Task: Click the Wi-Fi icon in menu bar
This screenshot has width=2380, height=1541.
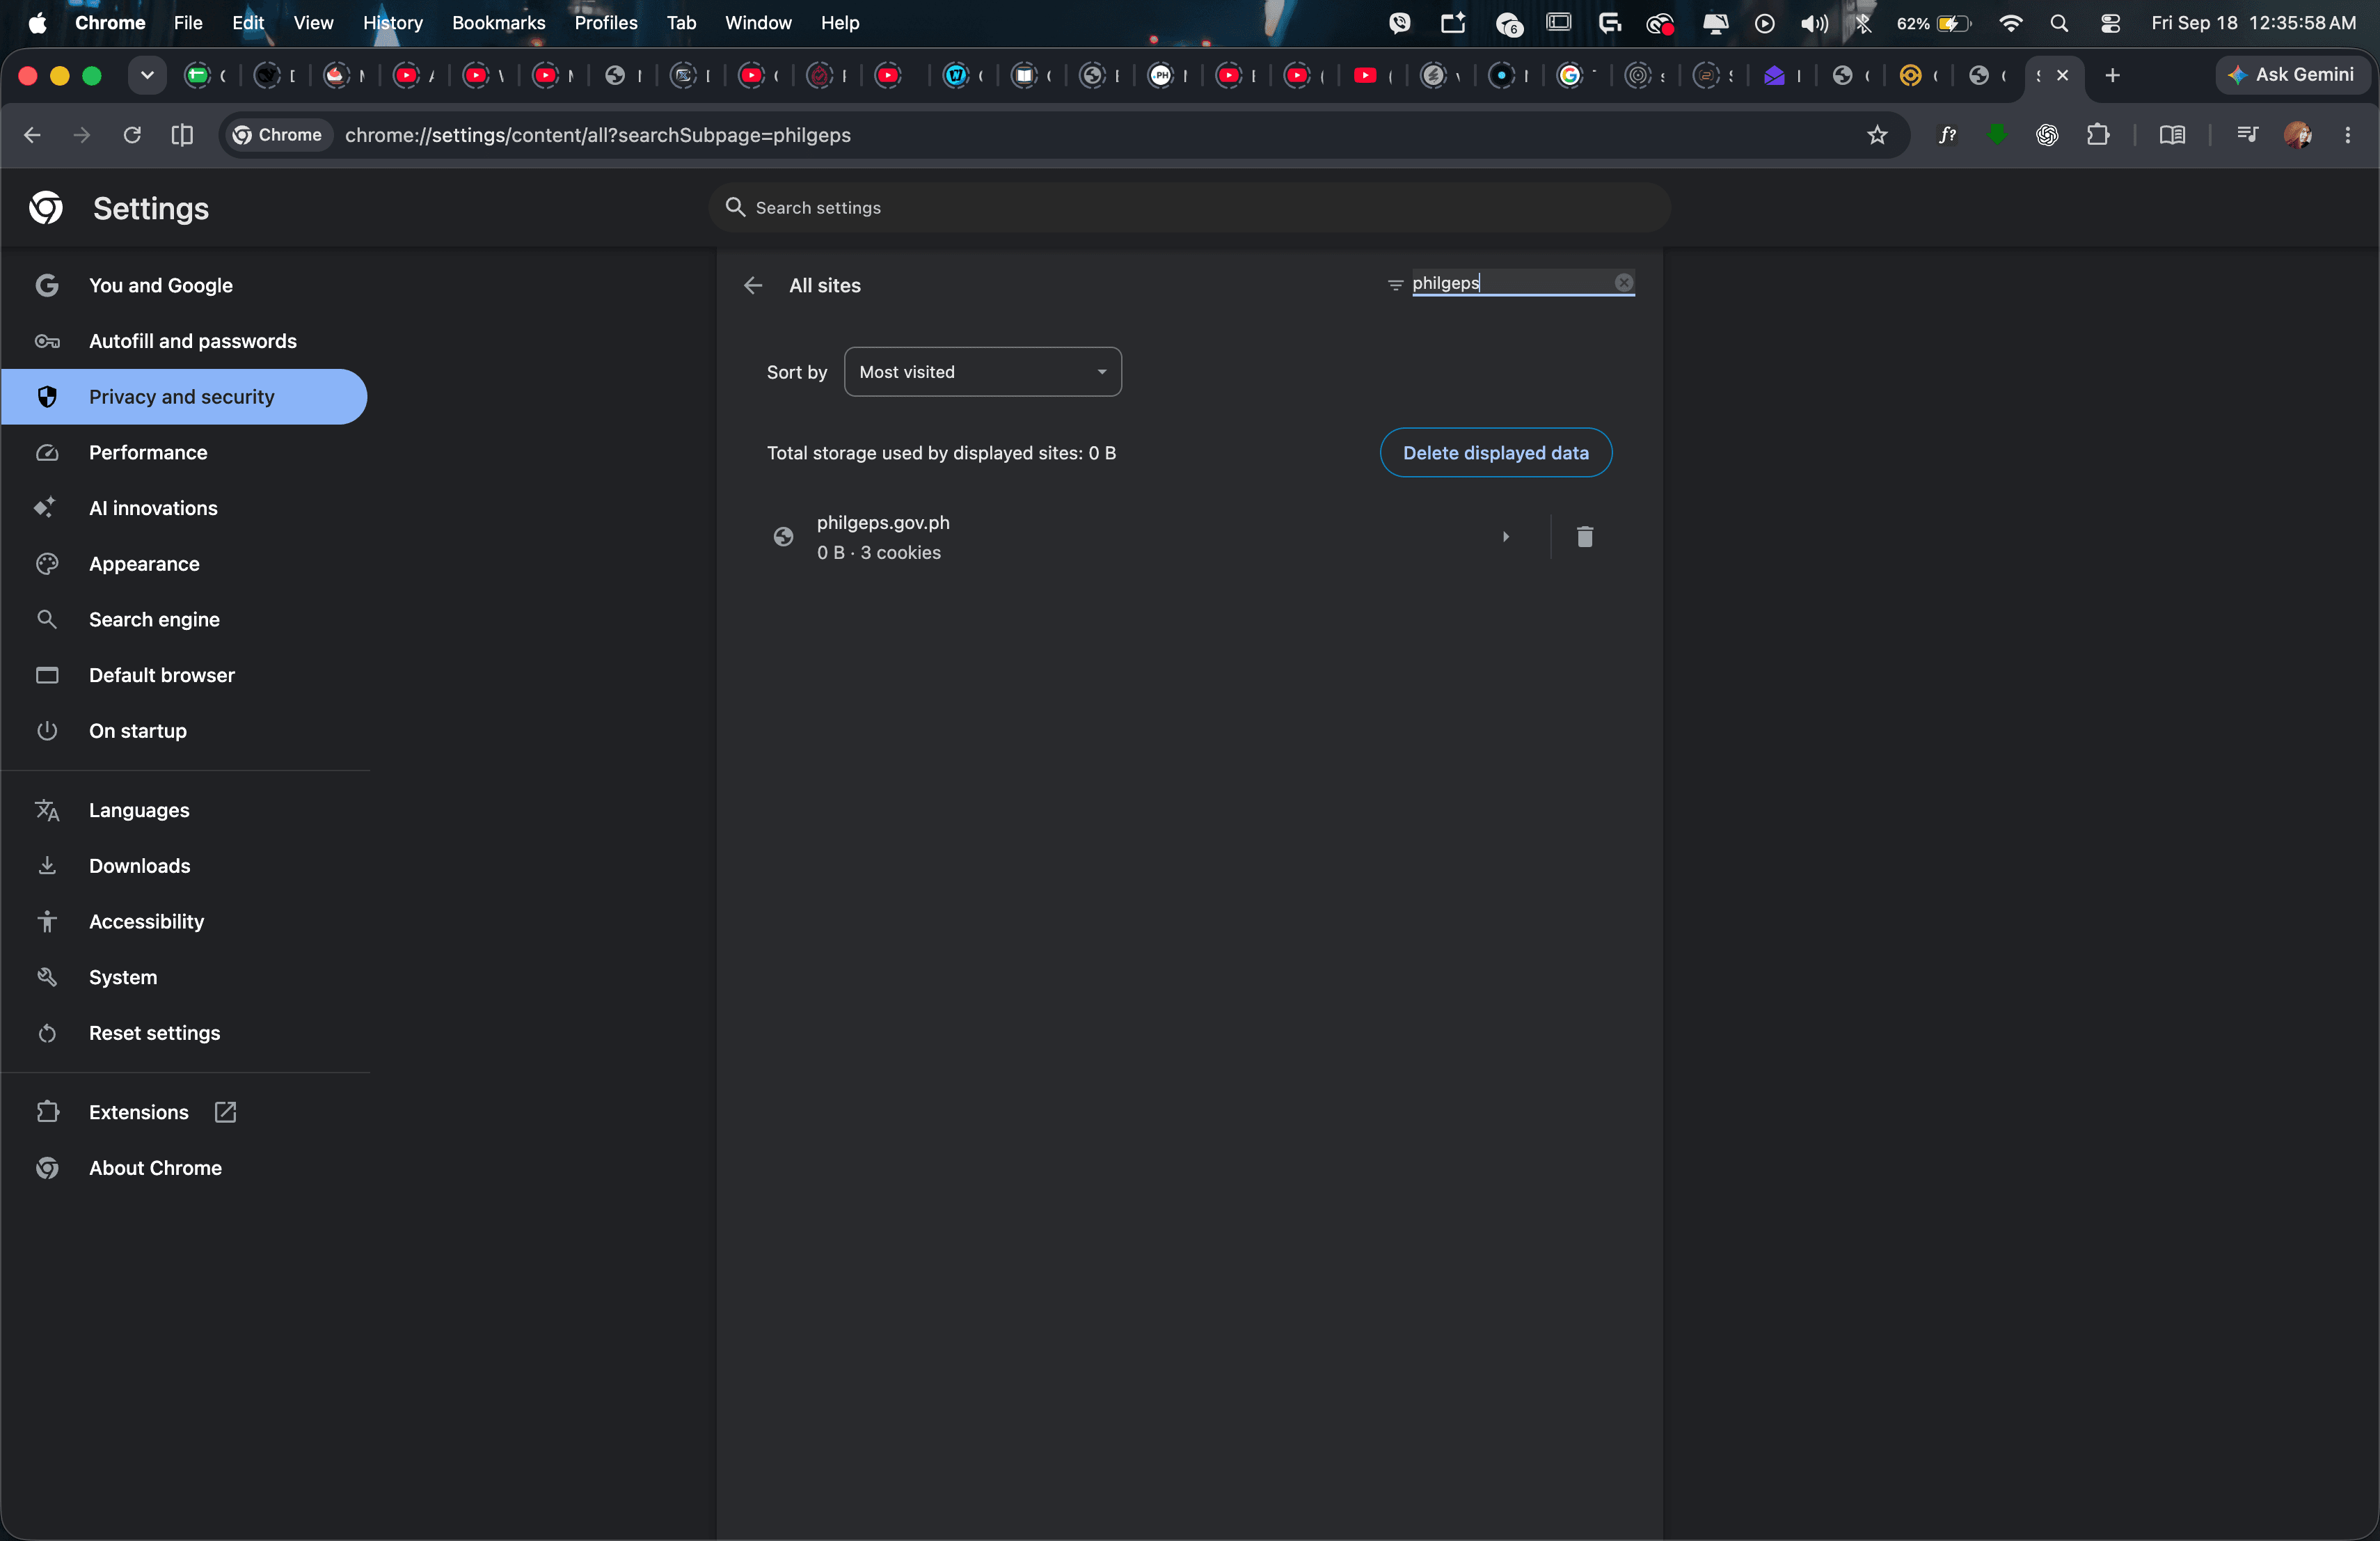Action: coord(2011,22)
